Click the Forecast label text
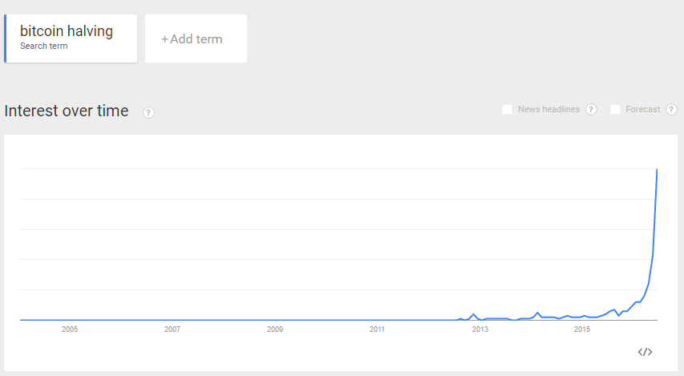The image size is (684, 376). 642,110
